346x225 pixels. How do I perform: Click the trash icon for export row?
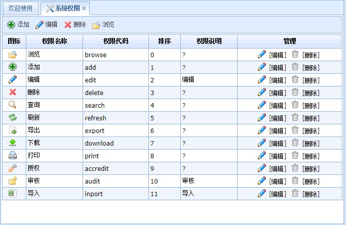295,130
